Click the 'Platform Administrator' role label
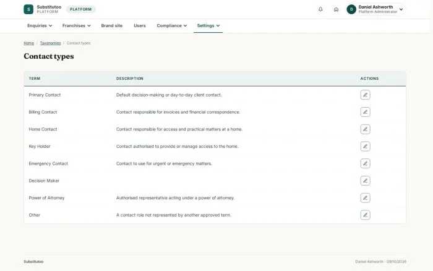 click(x=378, y=12)
